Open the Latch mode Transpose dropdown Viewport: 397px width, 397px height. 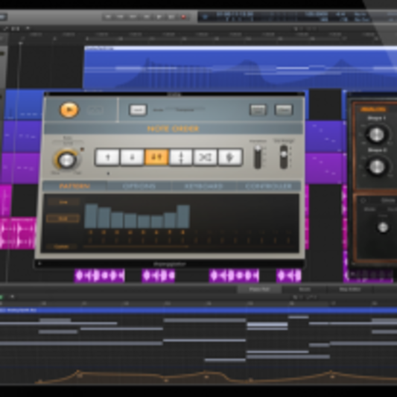[185, 109]
